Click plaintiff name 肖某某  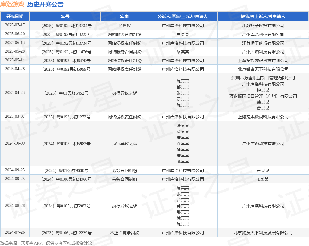tap(183, 34)
